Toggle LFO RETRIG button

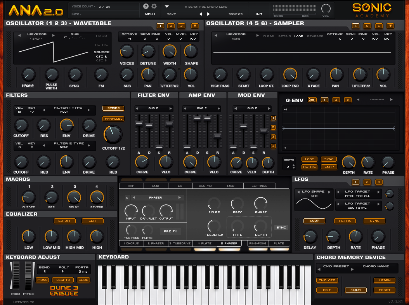[345, 221]
